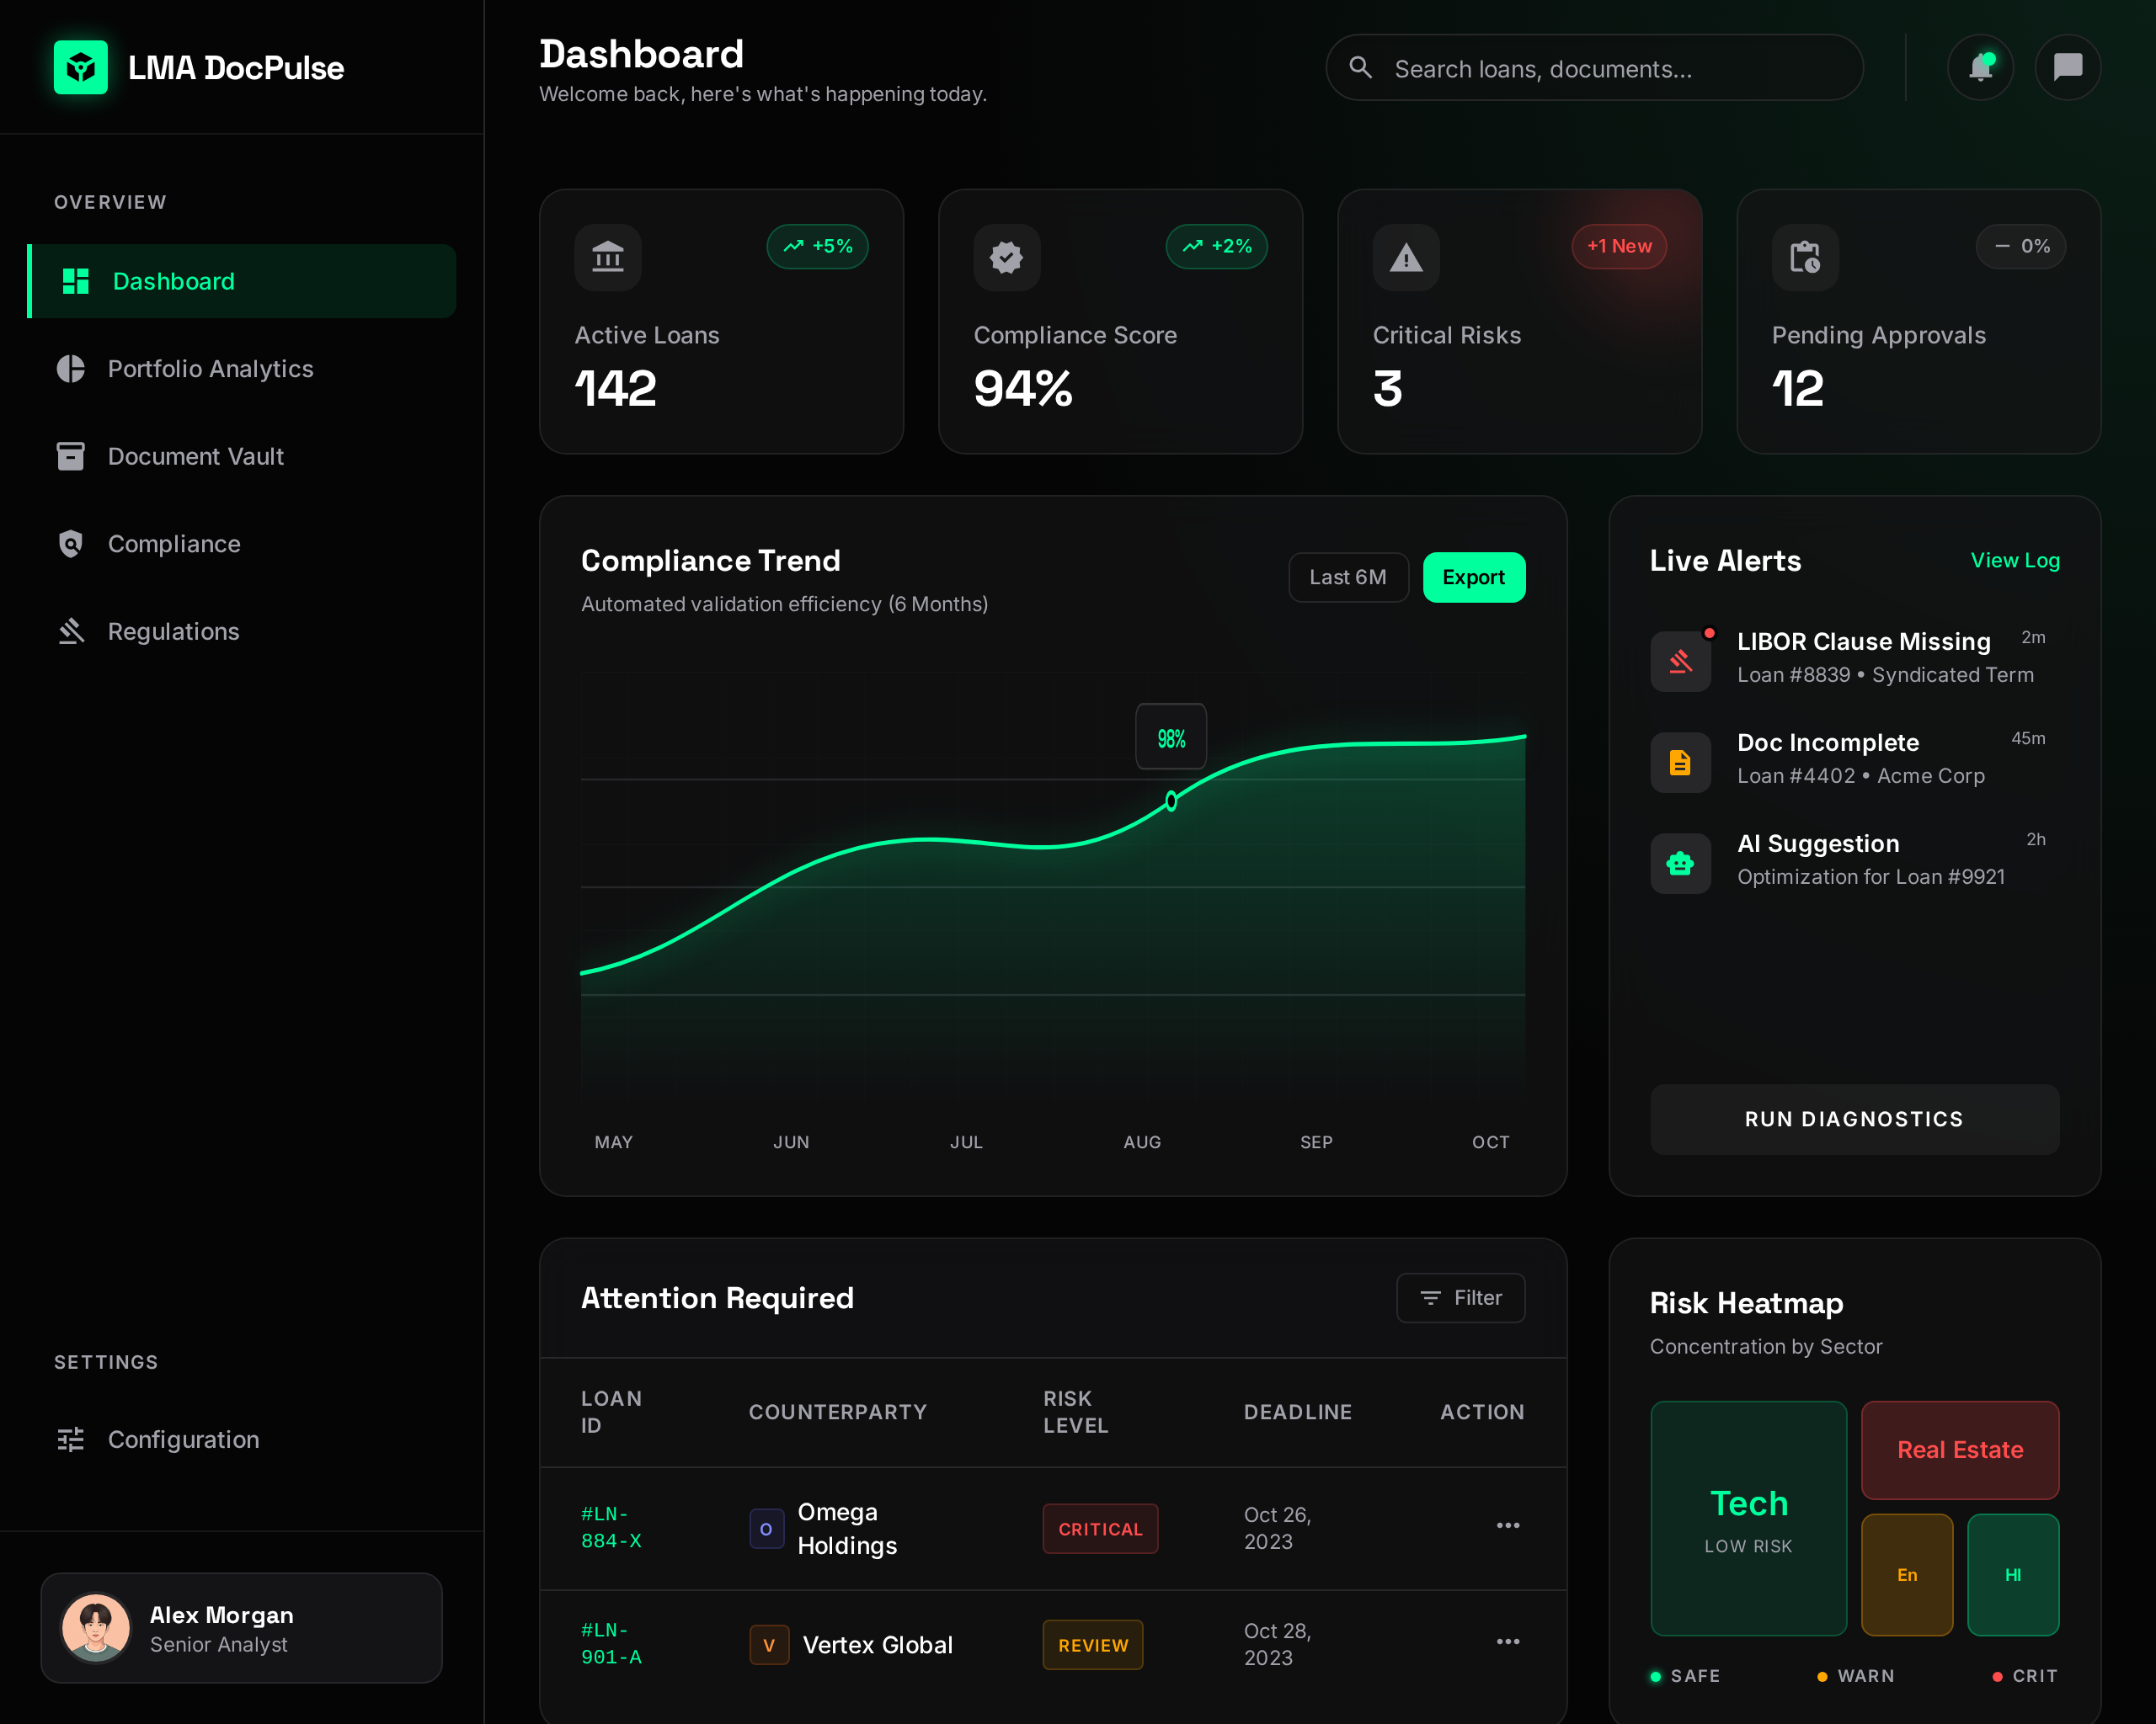Click the View Log link
This screenshot has width=2156, height=1724.
tap(2014, 561)
